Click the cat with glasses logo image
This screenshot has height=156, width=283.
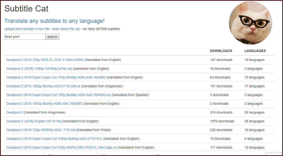coord(250,23)
